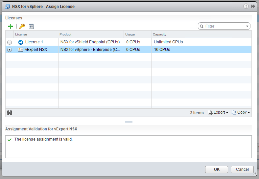Click the Cancel button
259x179 pixels.
[242, 169]
